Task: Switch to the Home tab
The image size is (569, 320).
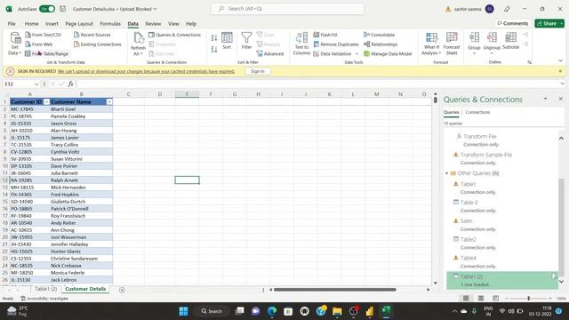Action: point(32,24)
